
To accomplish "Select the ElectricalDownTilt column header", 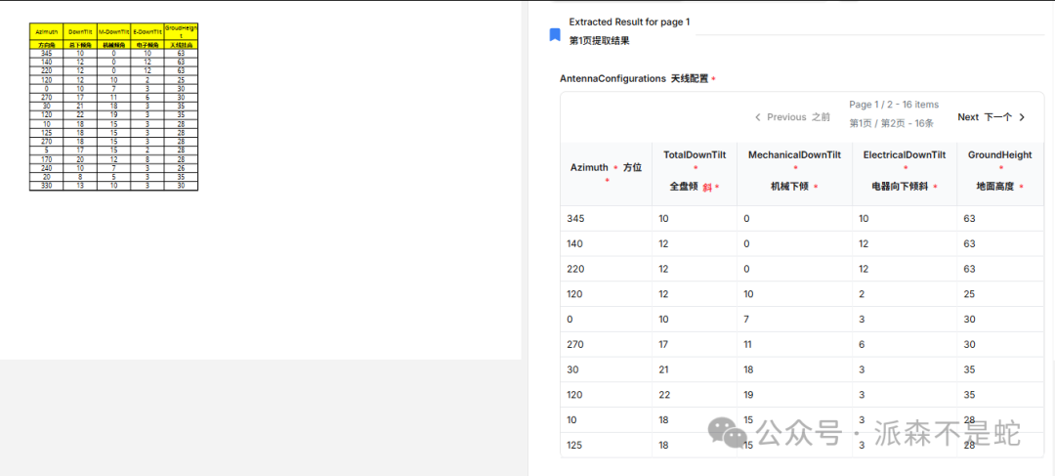I will point(905,154).
